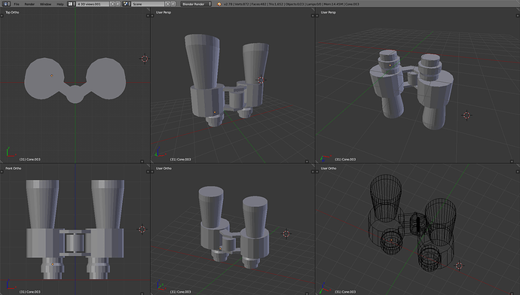The width and height of the screenshot is (520, 295).
Task: Click '(31) Cone.003' label in Front Ortho view
Action: 30,292
